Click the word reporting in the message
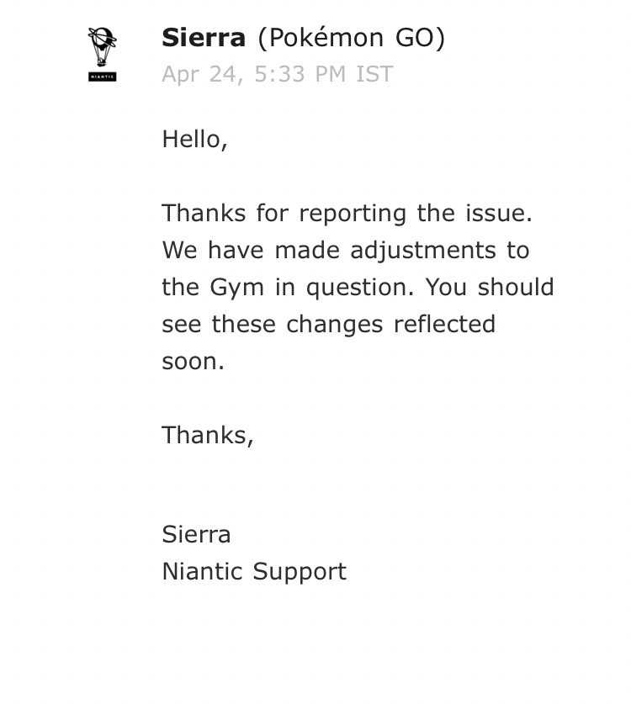The image size is (631, 704). (353, 214)
